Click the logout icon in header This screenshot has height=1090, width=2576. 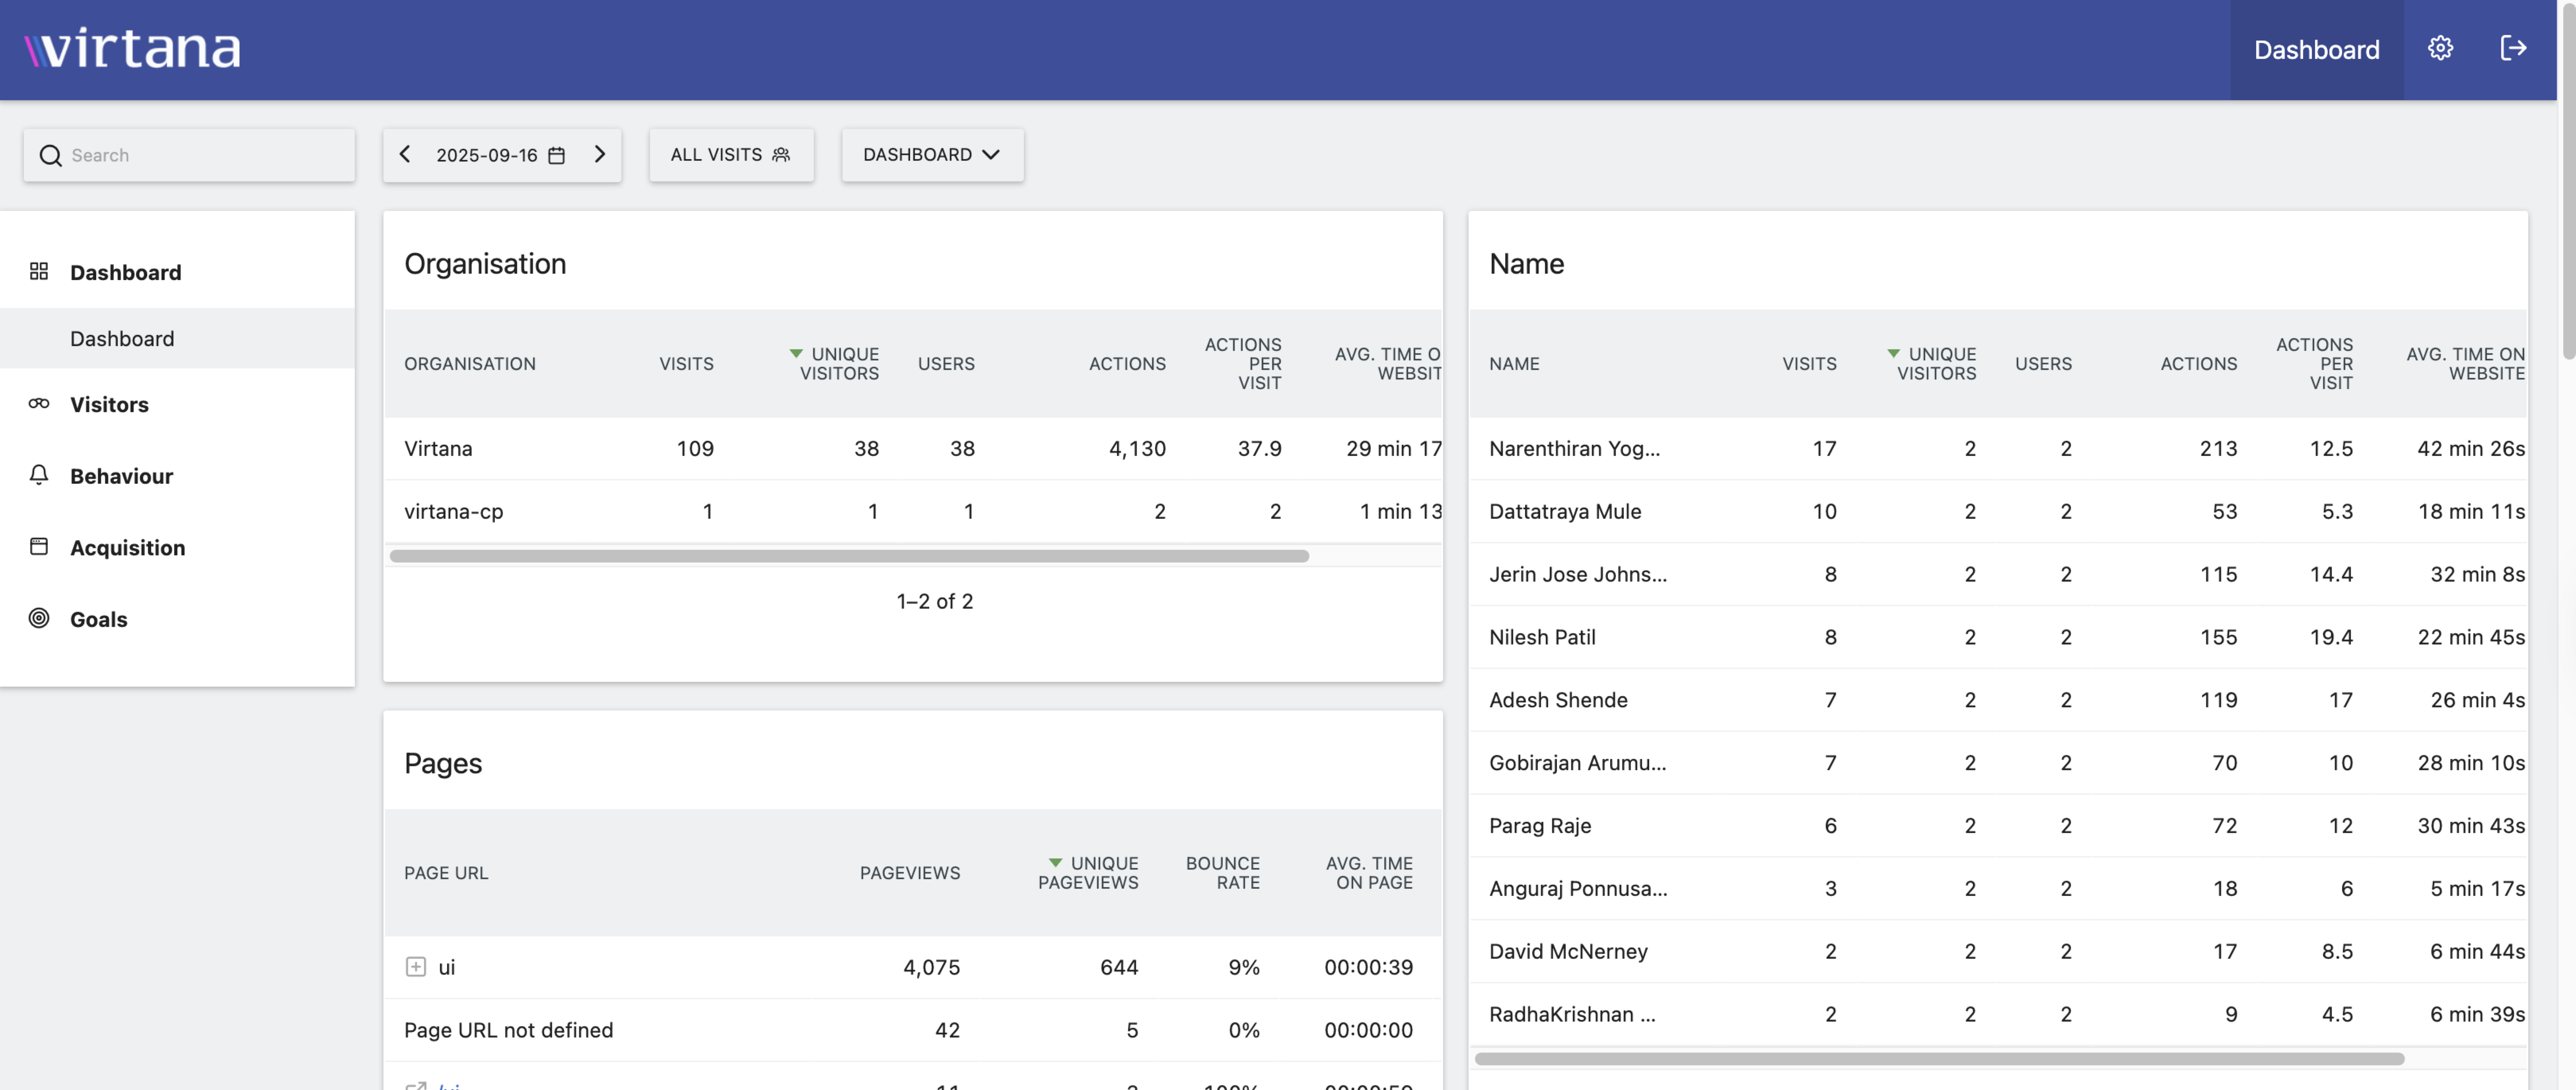(2513, 48)
